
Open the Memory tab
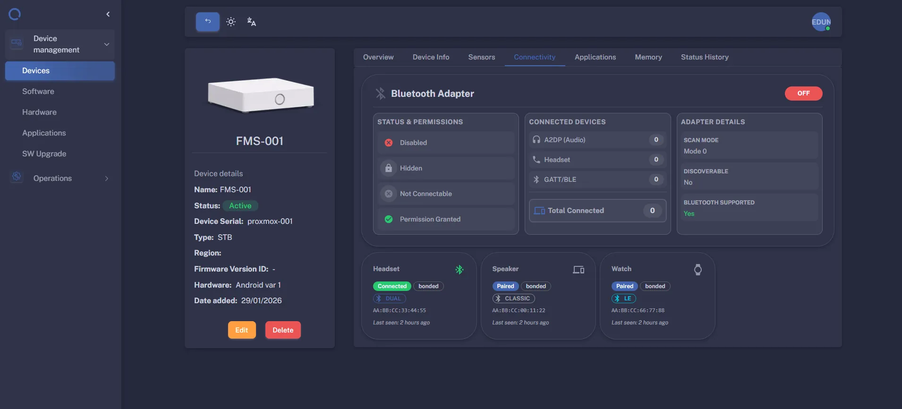648,57
